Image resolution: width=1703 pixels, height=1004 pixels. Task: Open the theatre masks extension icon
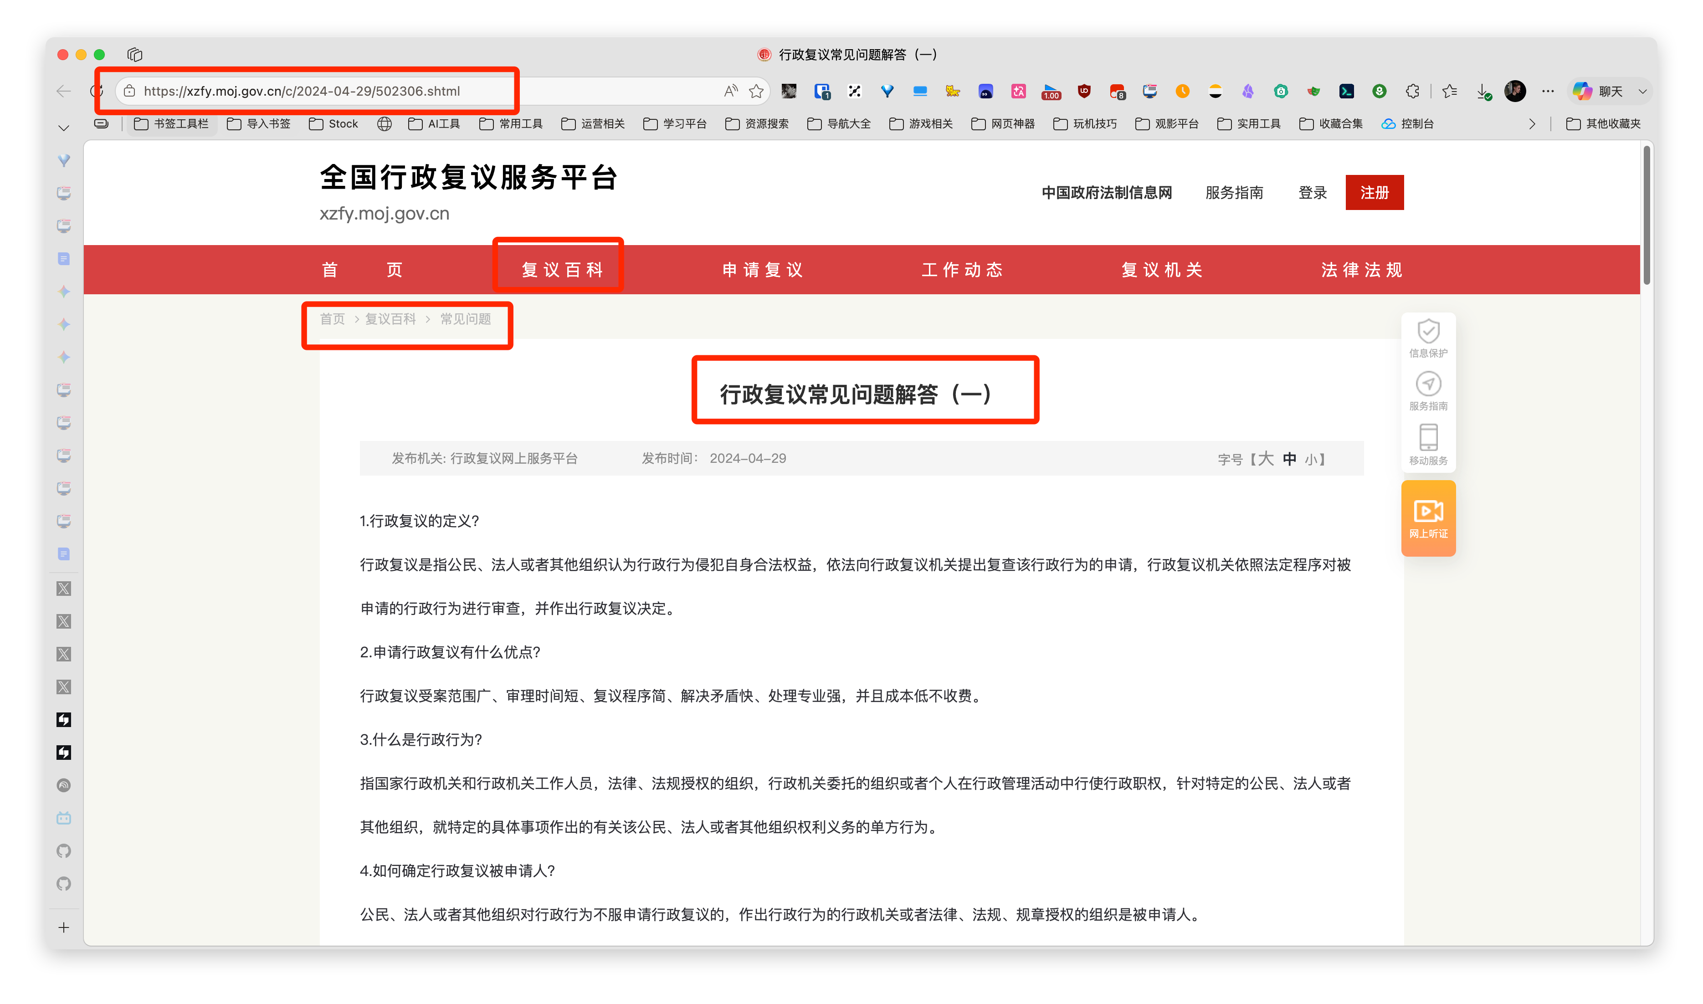click(x=1313, y=91)
